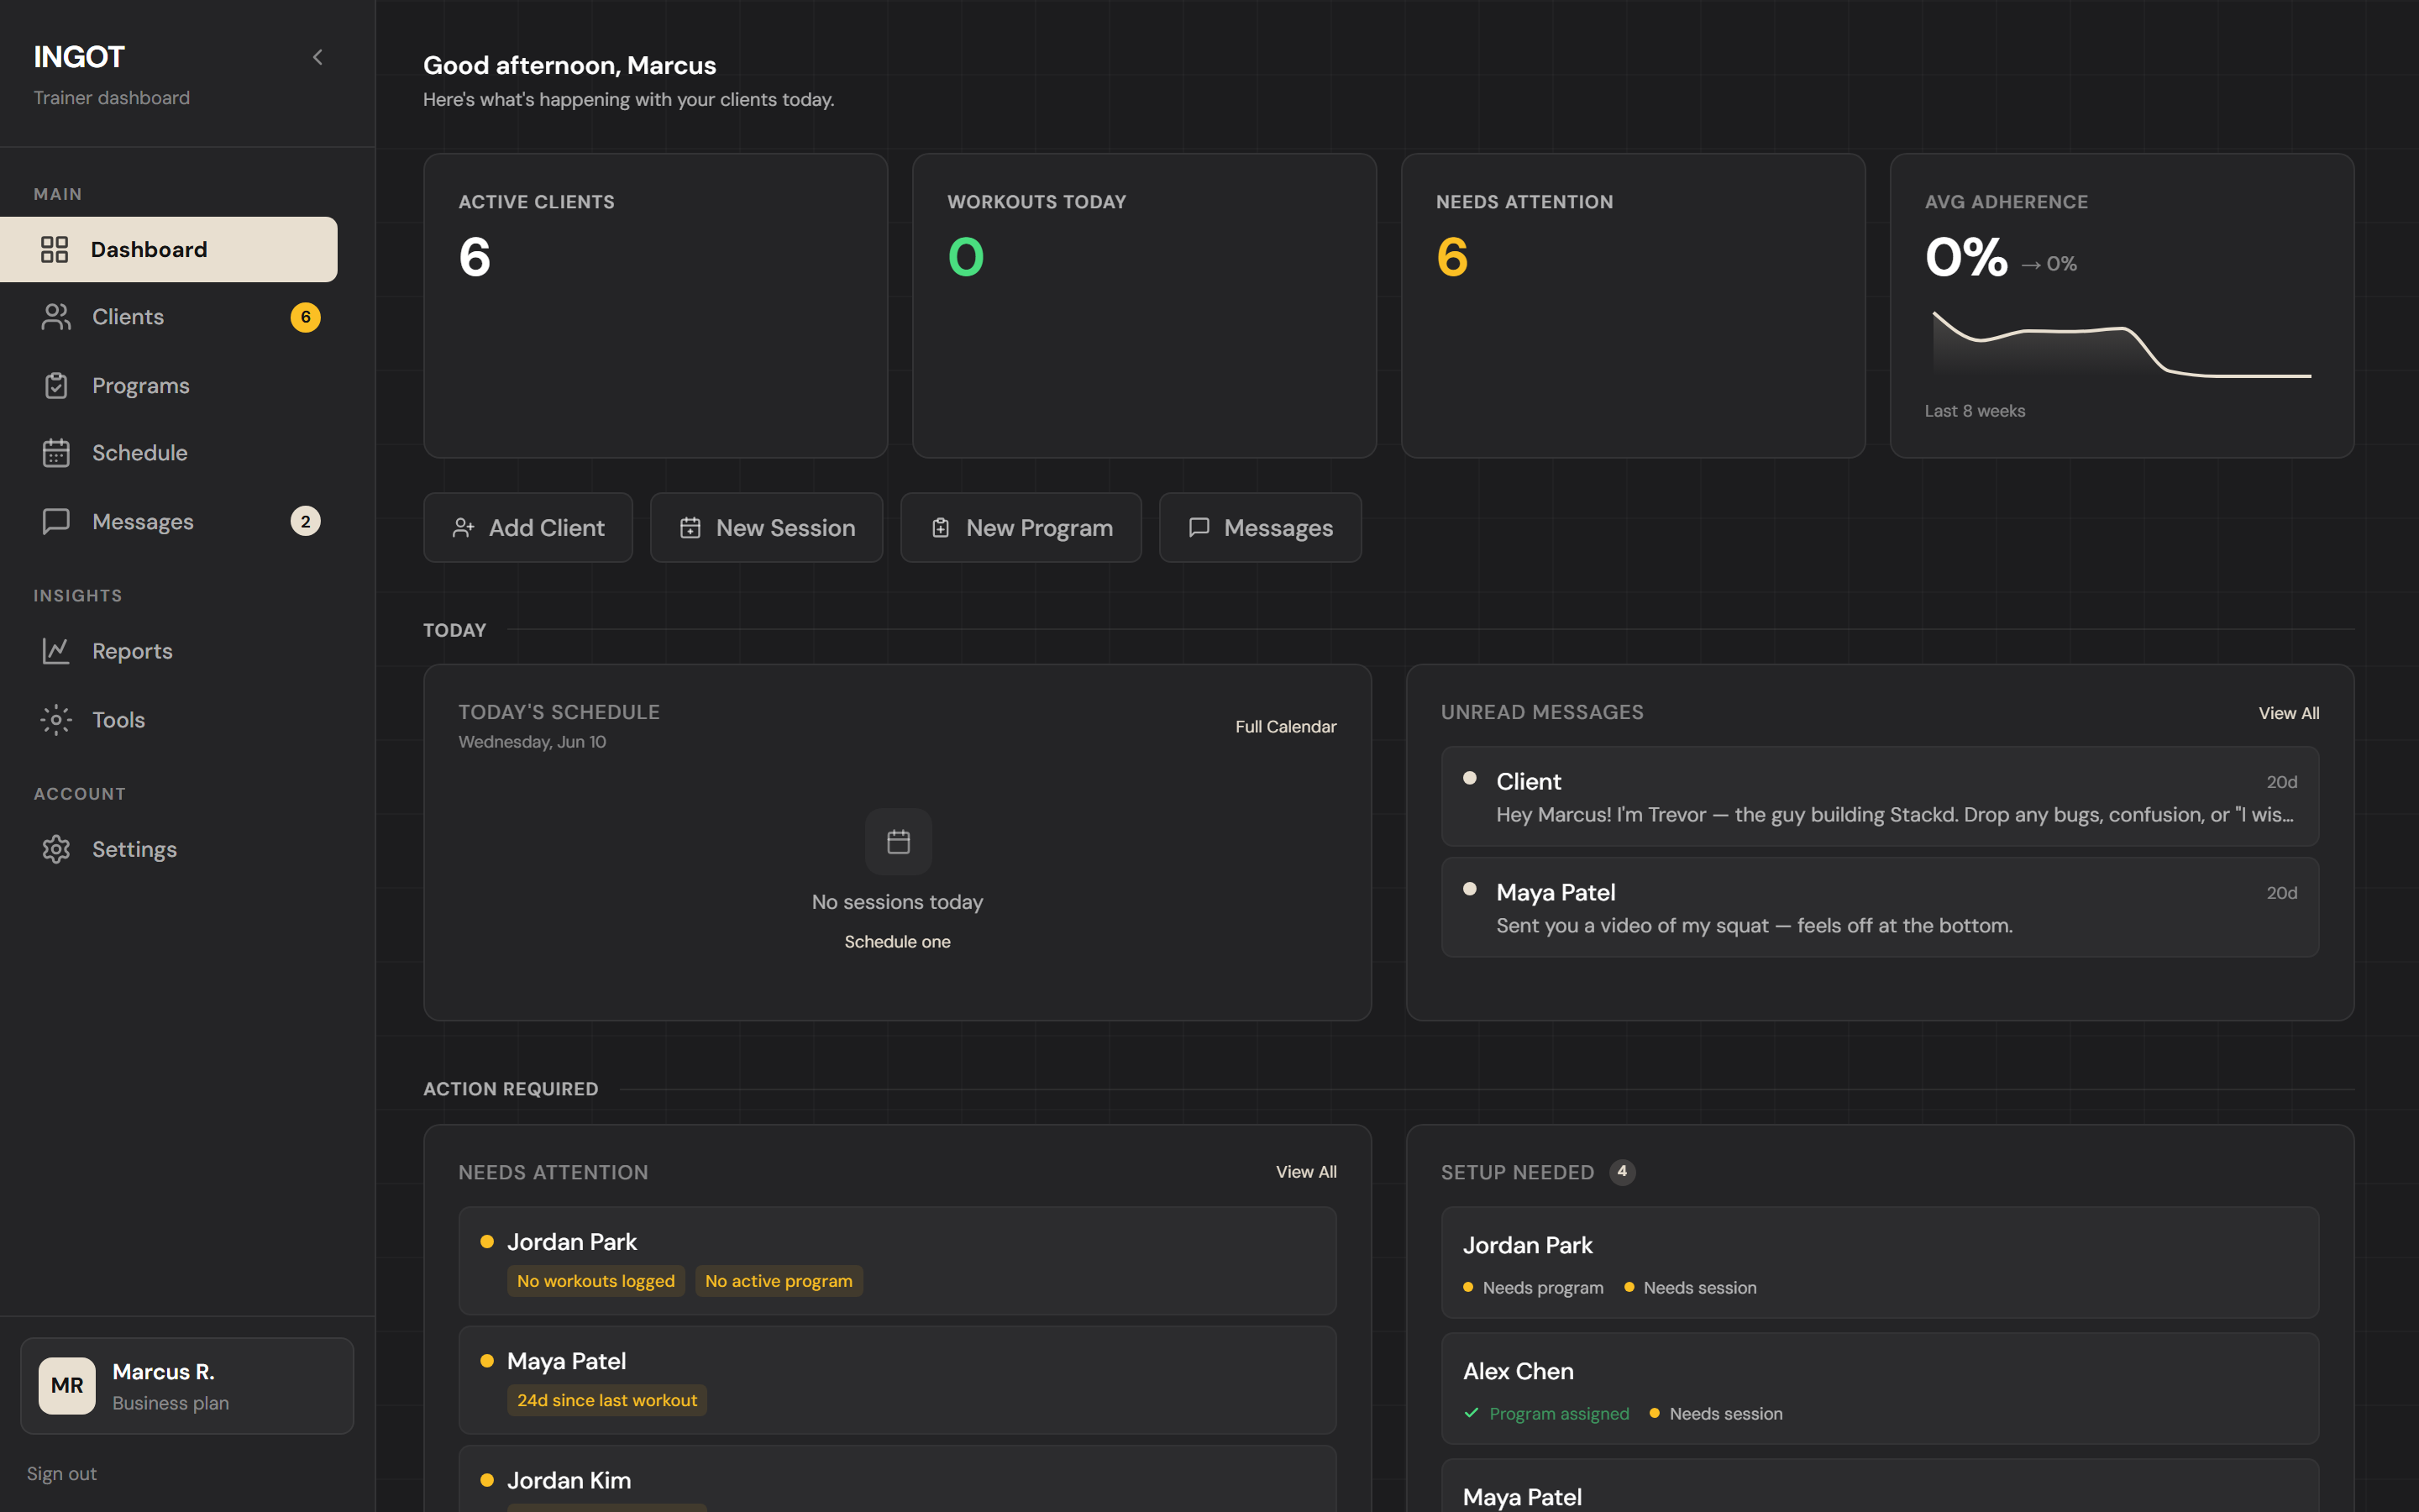Click the Programs clipboard icon

pyautogui.click(x=56, y=385)
